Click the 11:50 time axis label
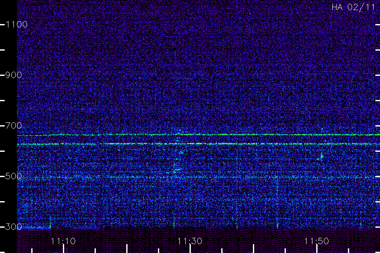This screenshot has height=253, width=380. [x=317, y=241]
